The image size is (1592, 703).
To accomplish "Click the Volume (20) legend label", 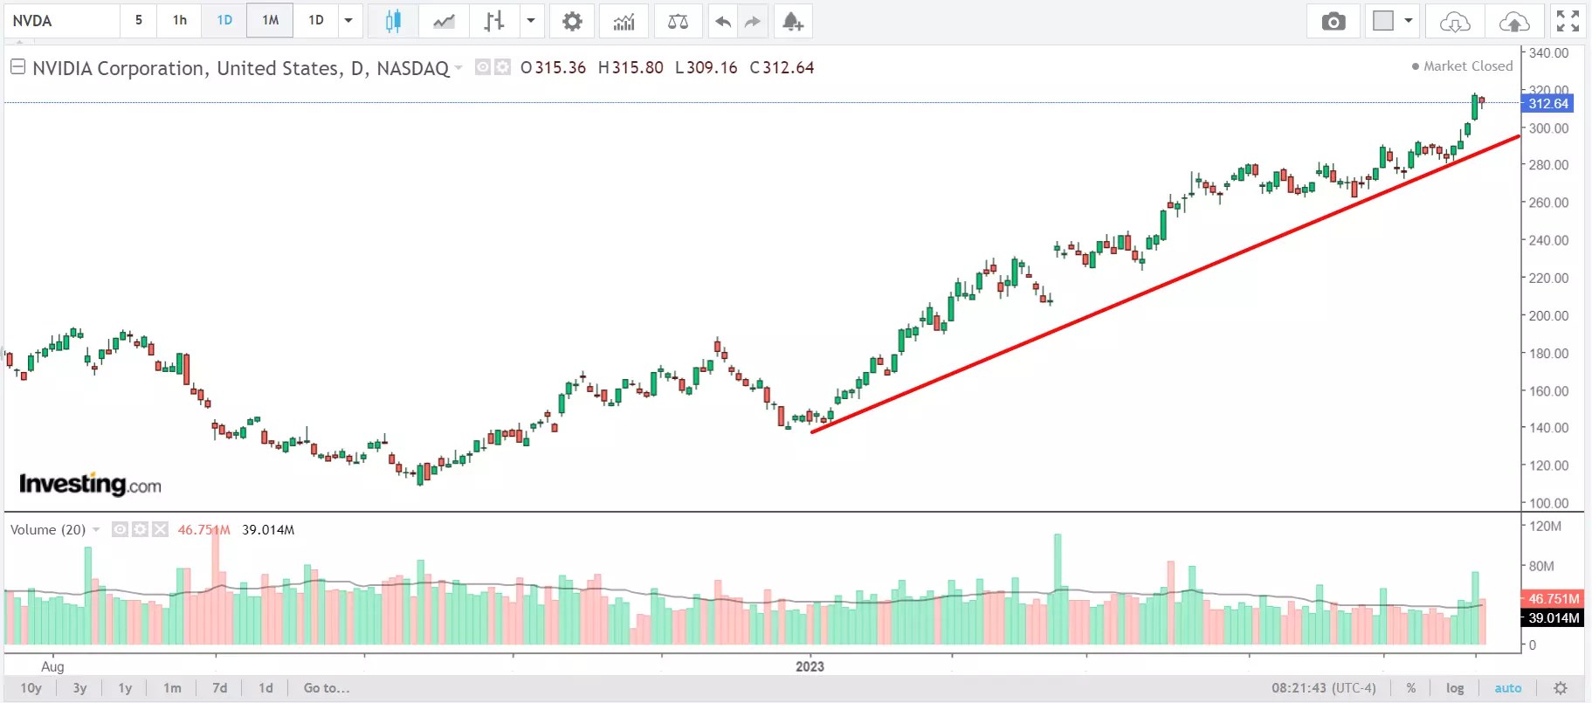I will (48, 529).
